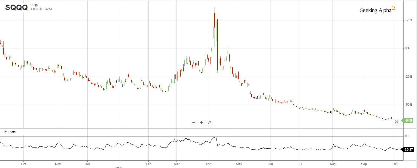The width and height of the screenshot is (417, 168).
Task: Click the -64% price change flag
Action: (x=408, y=120)
